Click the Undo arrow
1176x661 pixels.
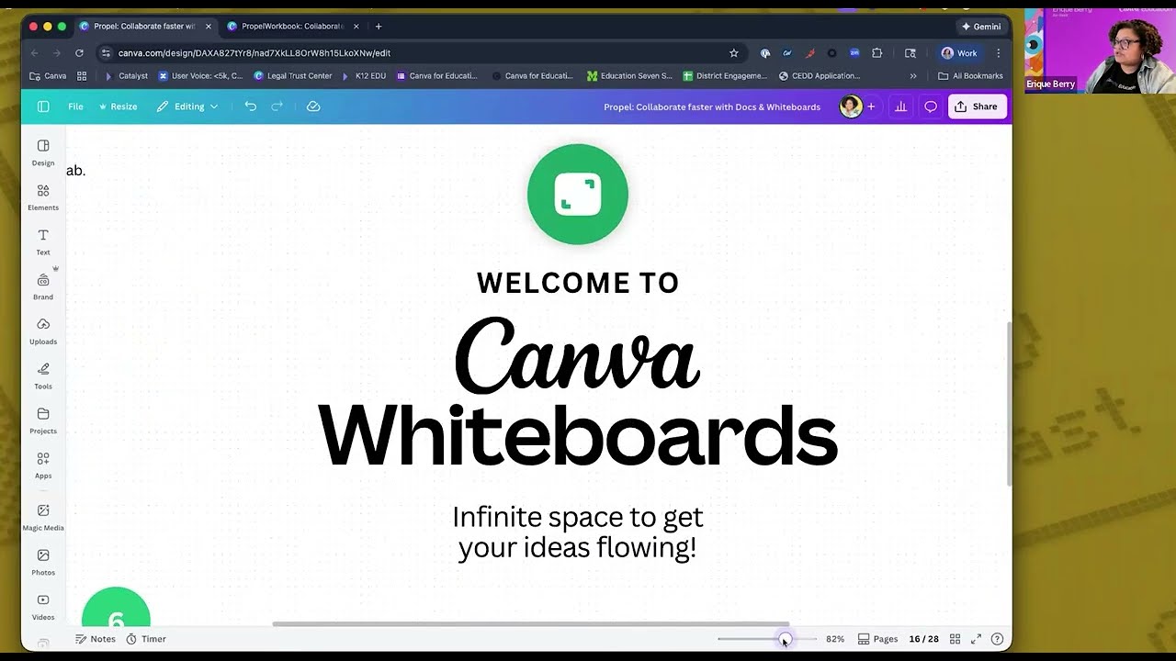tap(251, 106)
